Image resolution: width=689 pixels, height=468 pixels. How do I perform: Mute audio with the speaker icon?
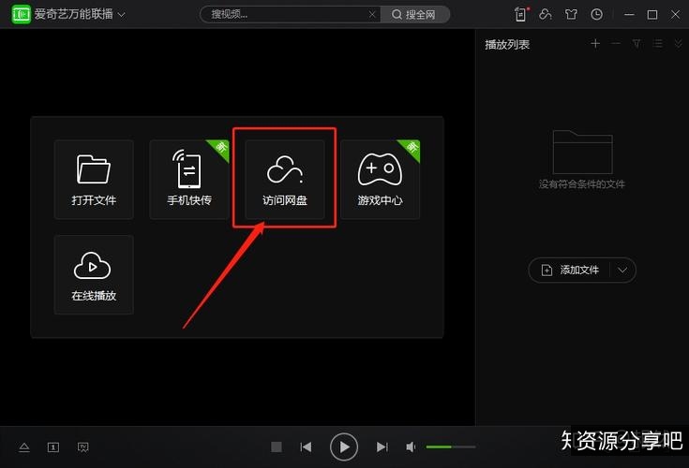pos(411,447)
